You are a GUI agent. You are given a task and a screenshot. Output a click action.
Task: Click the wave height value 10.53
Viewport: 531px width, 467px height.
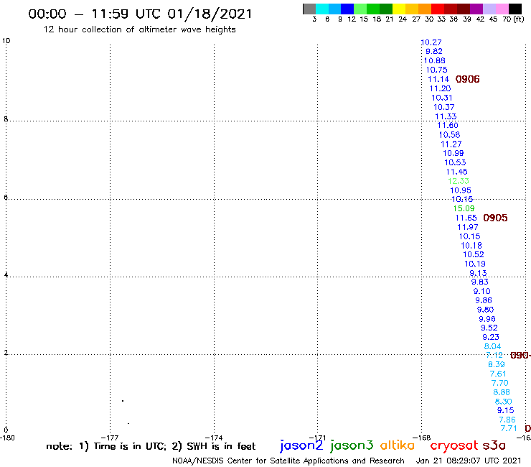click(x=455, y=163)
